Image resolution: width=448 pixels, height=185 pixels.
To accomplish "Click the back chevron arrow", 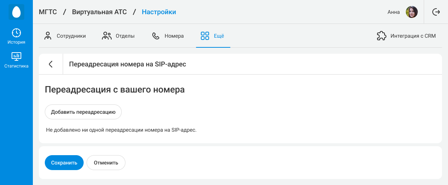I will point(51,64).
